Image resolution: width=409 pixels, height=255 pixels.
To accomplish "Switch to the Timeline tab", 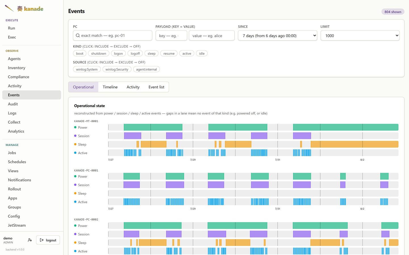I will tap(110, 87).
